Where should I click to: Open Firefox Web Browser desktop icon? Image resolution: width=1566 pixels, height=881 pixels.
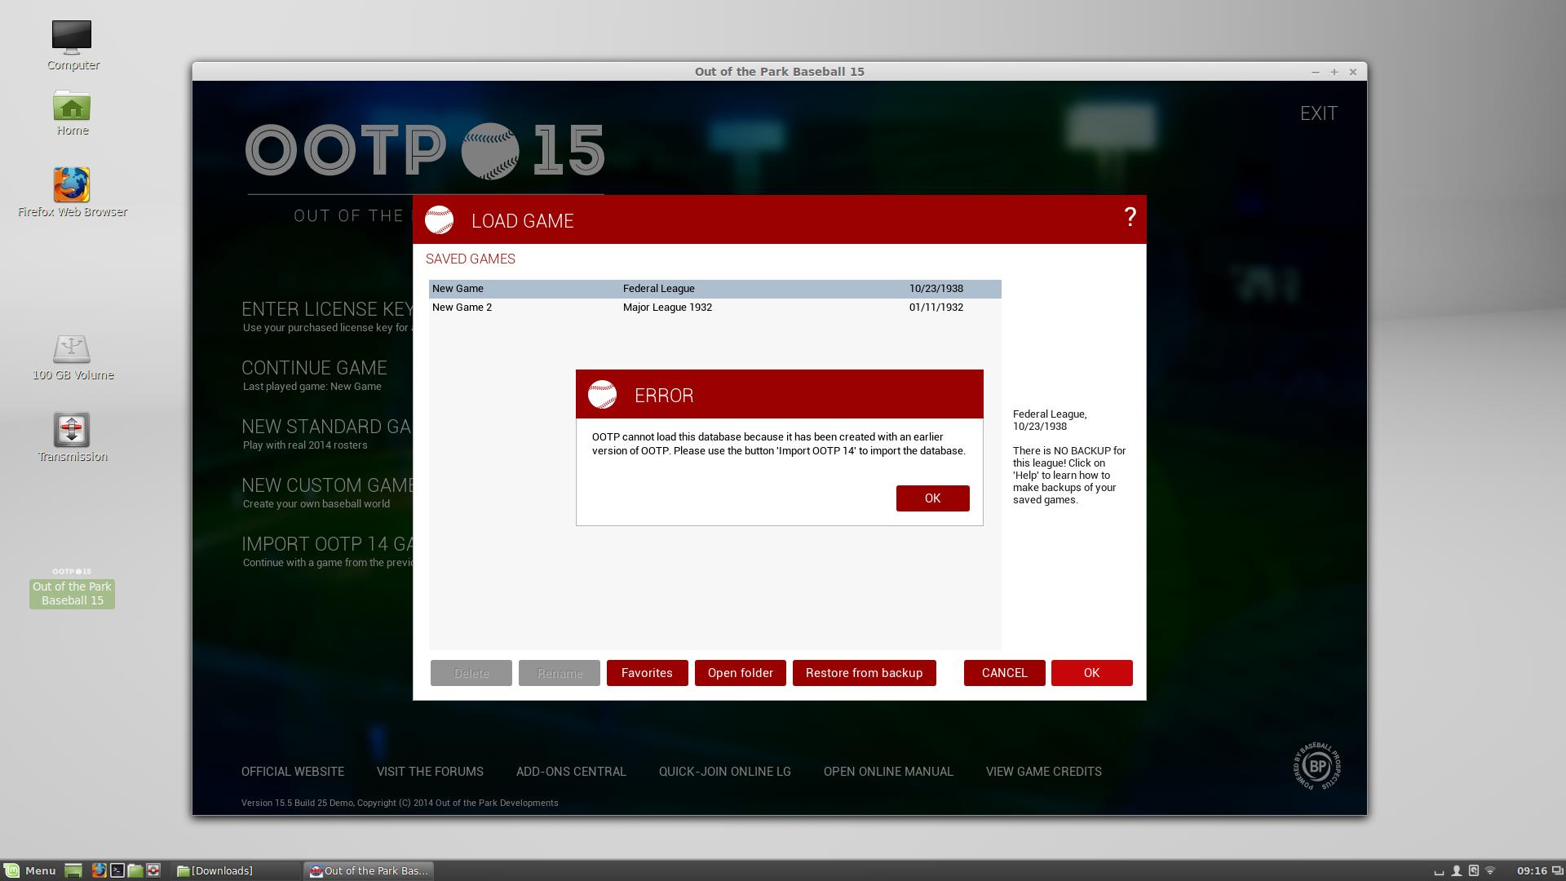[72, 186]
